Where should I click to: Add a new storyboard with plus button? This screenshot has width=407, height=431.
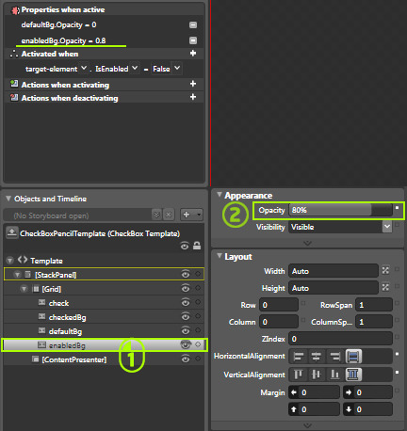click(187, 215)
